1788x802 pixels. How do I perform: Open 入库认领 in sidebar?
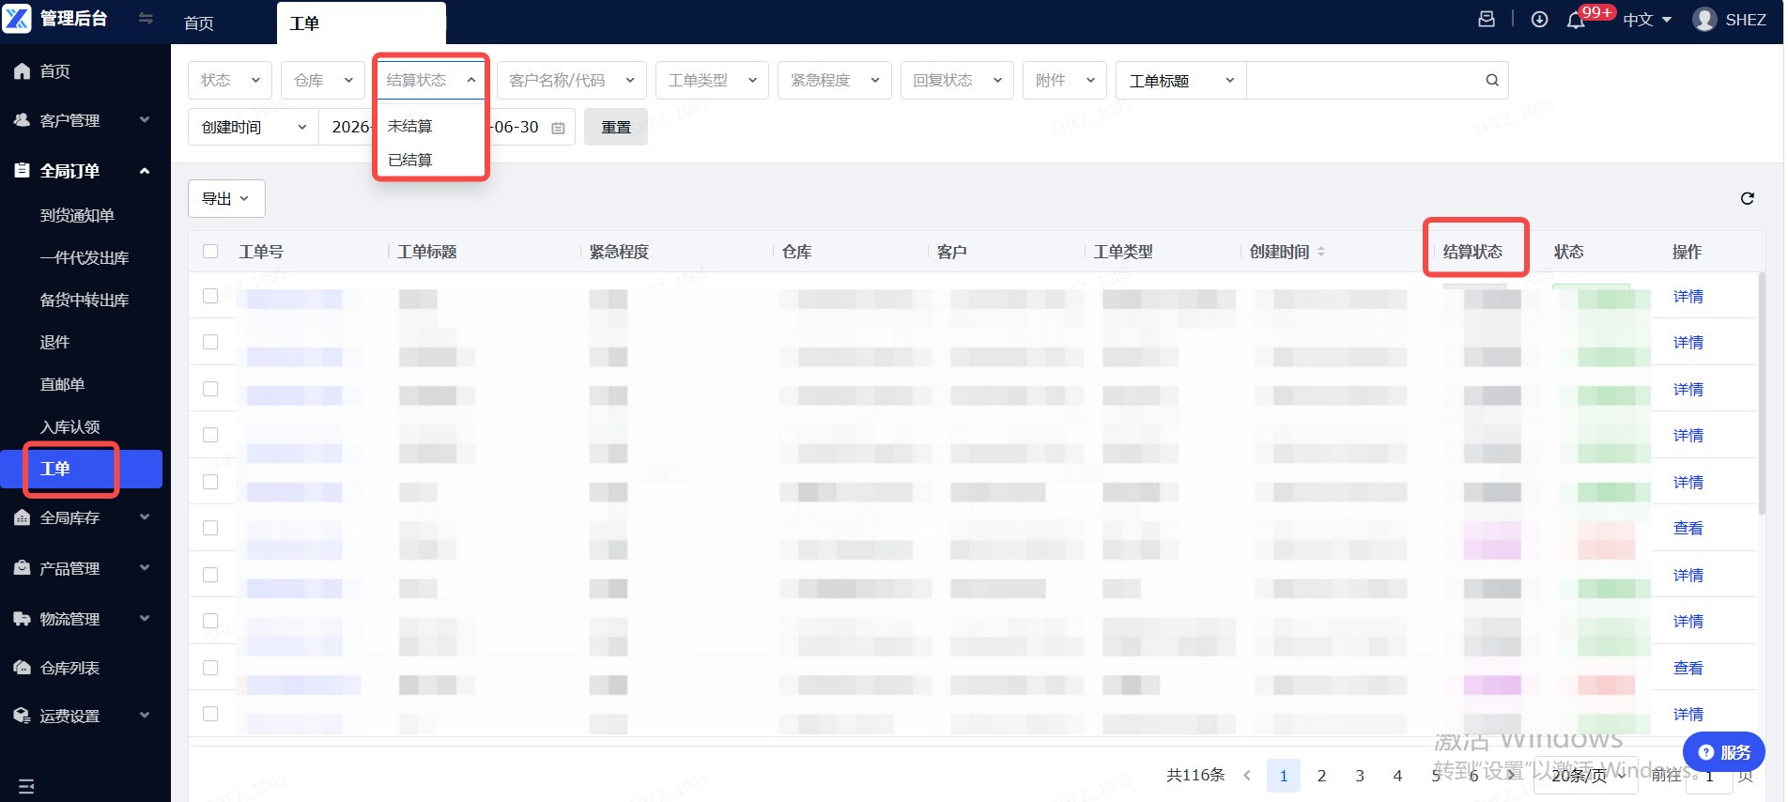69,426
